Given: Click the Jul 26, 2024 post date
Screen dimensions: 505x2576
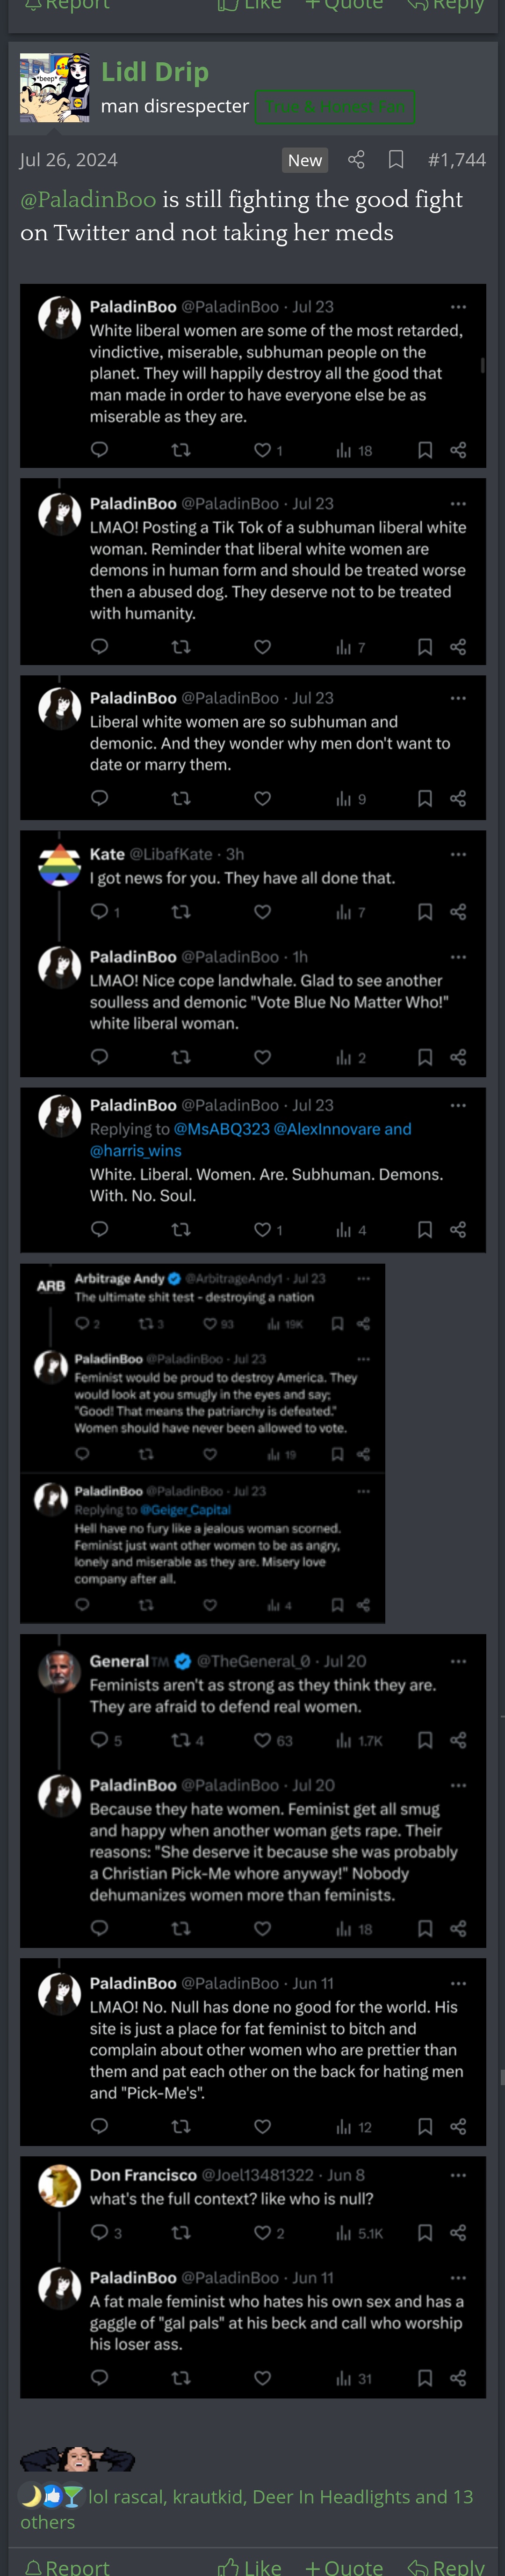Looking at the screenshot, I should coord(69,160).
